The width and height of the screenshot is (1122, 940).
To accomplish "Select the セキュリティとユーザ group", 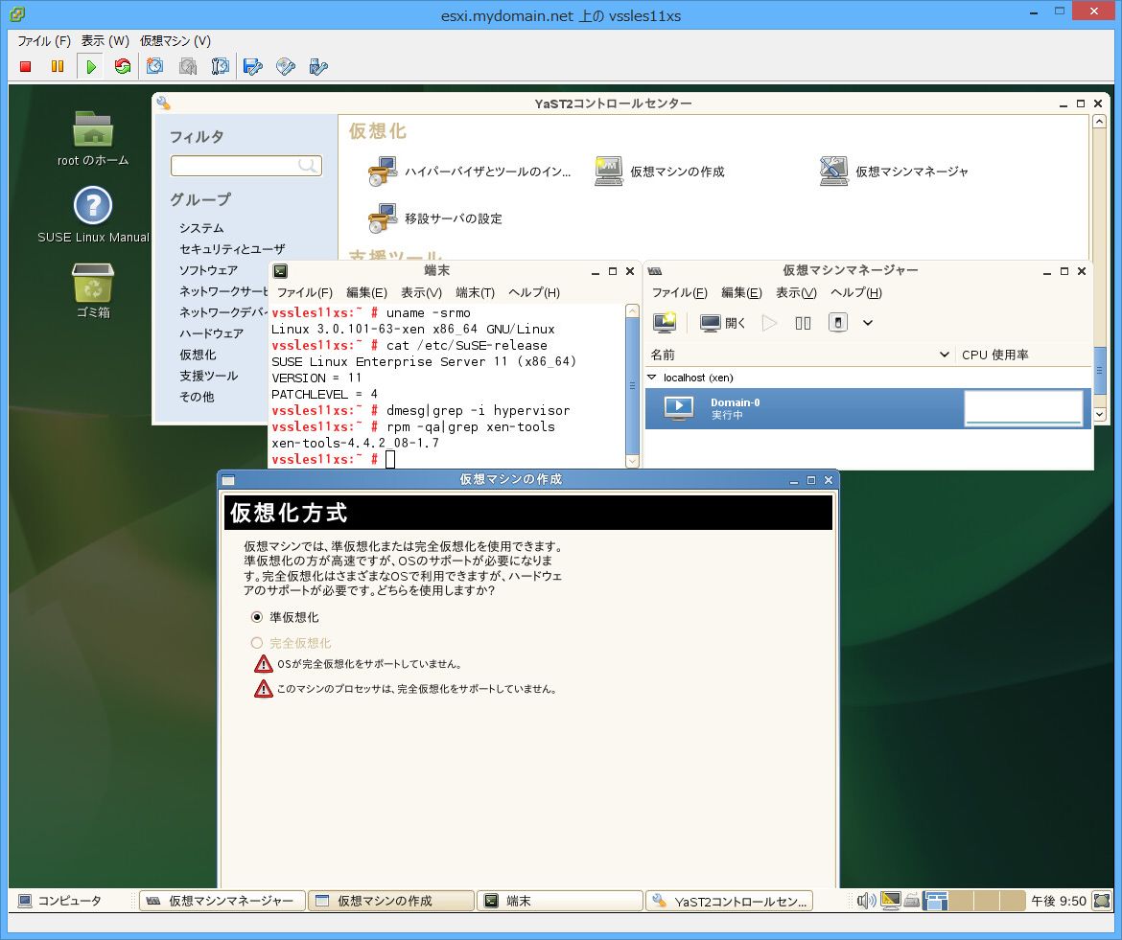I will 232,249.
